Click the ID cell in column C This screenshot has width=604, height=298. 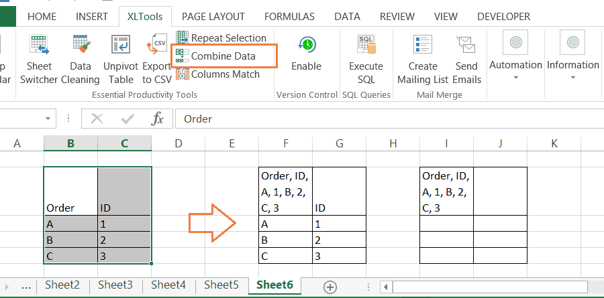pos(124,191)
